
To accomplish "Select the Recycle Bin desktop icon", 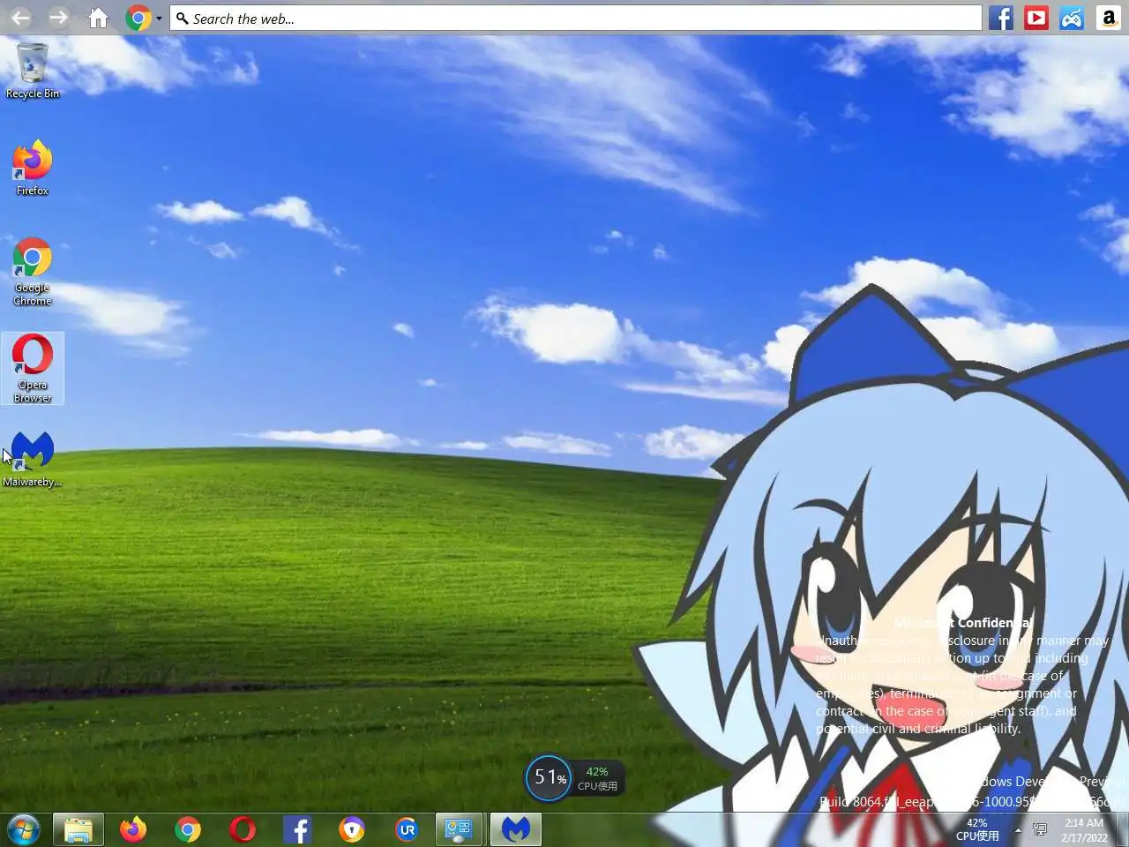I will pyautogui.click(x=33, y=71).
